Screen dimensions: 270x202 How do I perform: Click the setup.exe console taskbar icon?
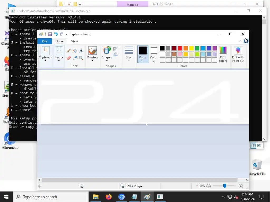point(160,197)
